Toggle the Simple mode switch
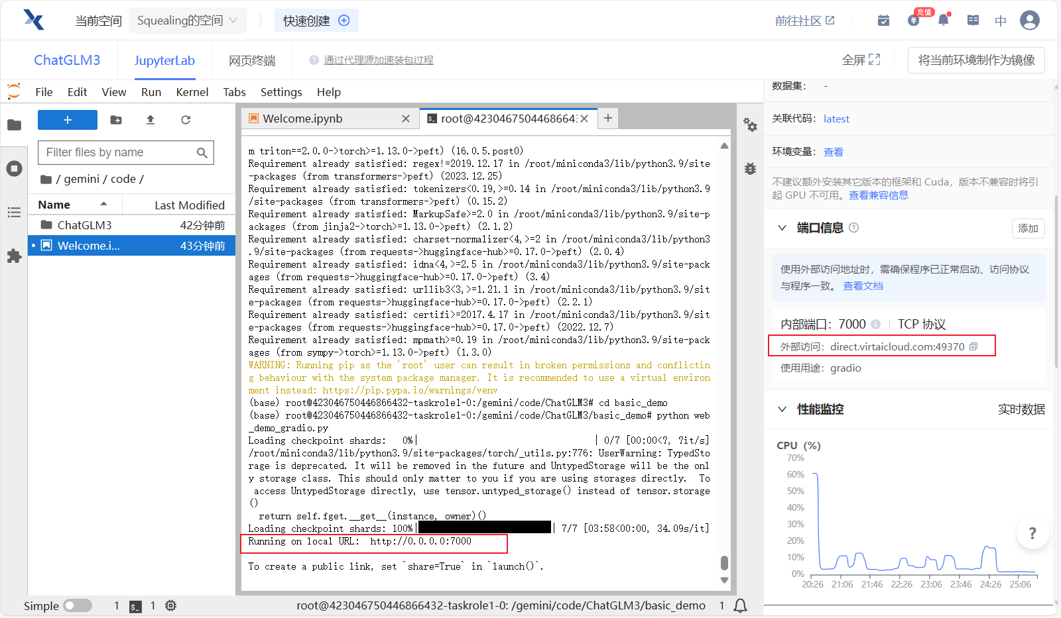This screenshot has width=1061, height=618. click(x=78, y=605)
